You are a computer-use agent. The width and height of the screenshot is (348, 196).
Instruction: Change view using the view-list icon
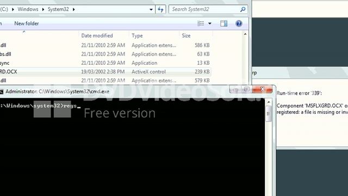(x=201, y=23)
